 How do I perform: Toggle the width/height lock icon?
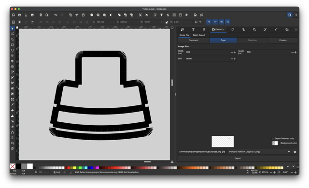[167, 22]
